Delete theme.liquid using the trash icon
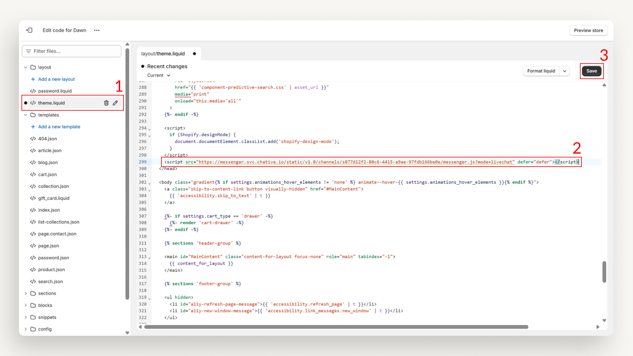This screenshot has width=633, height=356. point(106,103)
